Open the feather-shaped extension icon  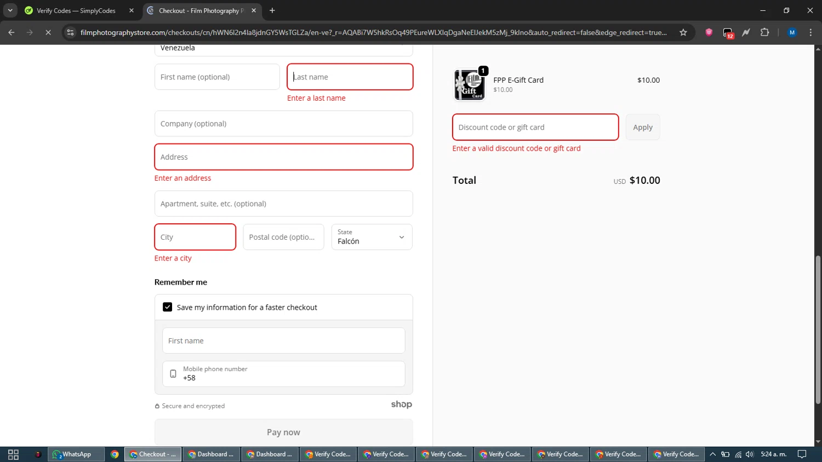(746, 32)
